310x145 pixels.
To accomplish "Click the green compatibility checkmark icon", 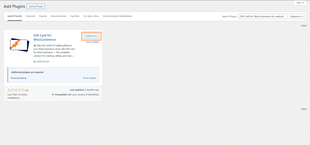I will 53,95.
